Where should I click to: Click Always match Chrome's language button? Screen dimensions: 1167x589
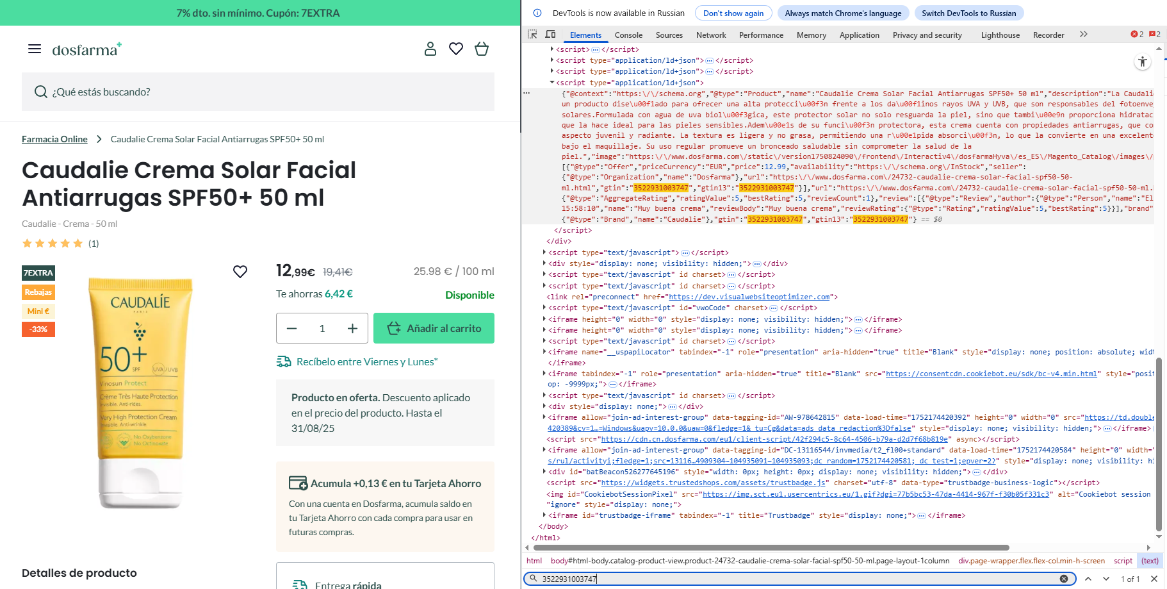coord(843,13)
